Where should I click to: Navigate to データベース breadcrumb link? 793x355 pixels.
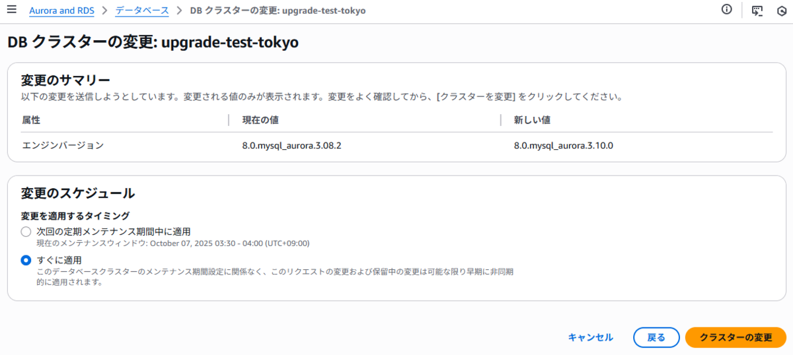click(142, 11)
